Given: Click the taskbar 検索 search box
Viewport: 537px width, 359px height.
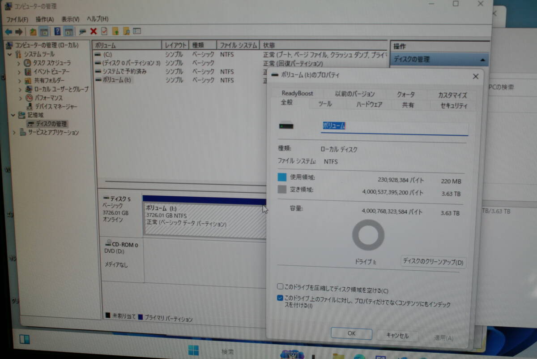Looking at the screenshot, I should pyautogui.click(x=228, y=351).
